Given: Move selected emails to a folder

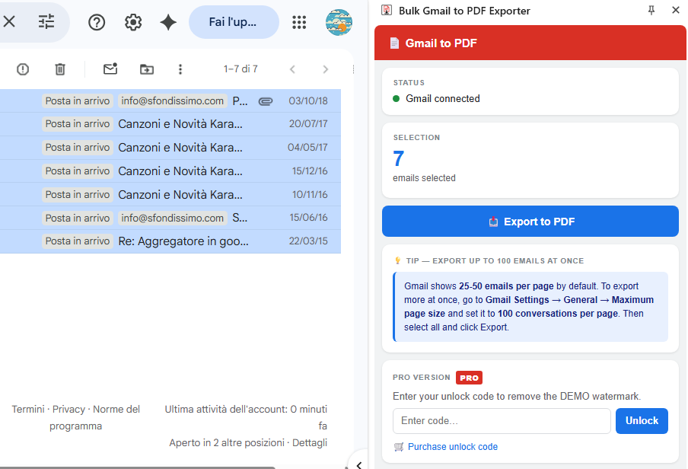Looking at the screenshot, I should pyautogui.click(x=147, y=69).
